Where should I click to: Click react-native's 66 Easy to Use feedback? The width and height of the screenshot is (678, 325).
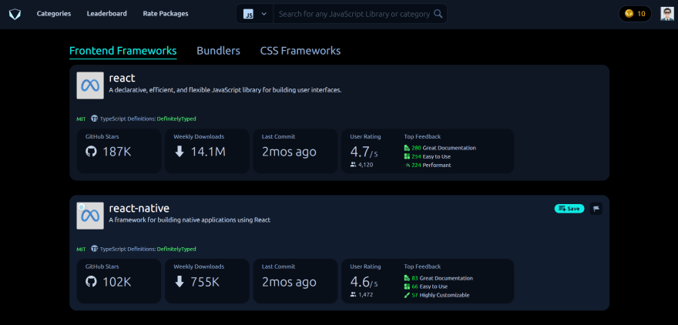430,286
